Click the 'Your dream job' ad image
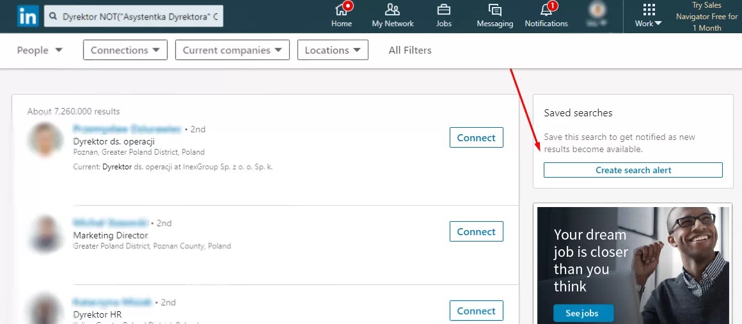742x324 pixels. click(633, 265)
